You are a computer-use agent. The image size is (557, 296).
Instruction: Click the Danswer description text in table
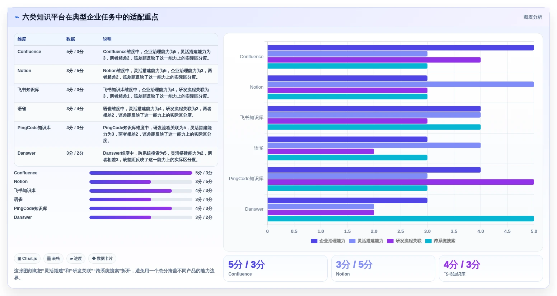click(158, 156)
